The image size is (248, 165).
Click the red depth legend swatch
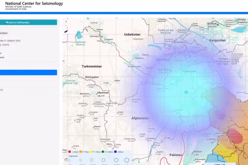click(69, 152)
